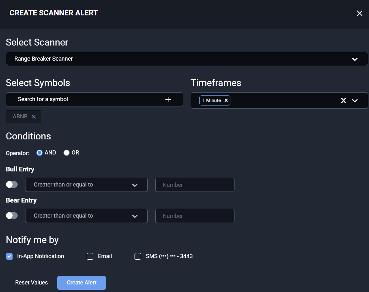
Task: Click the Search for a symbol field
Action: (95, 100)
